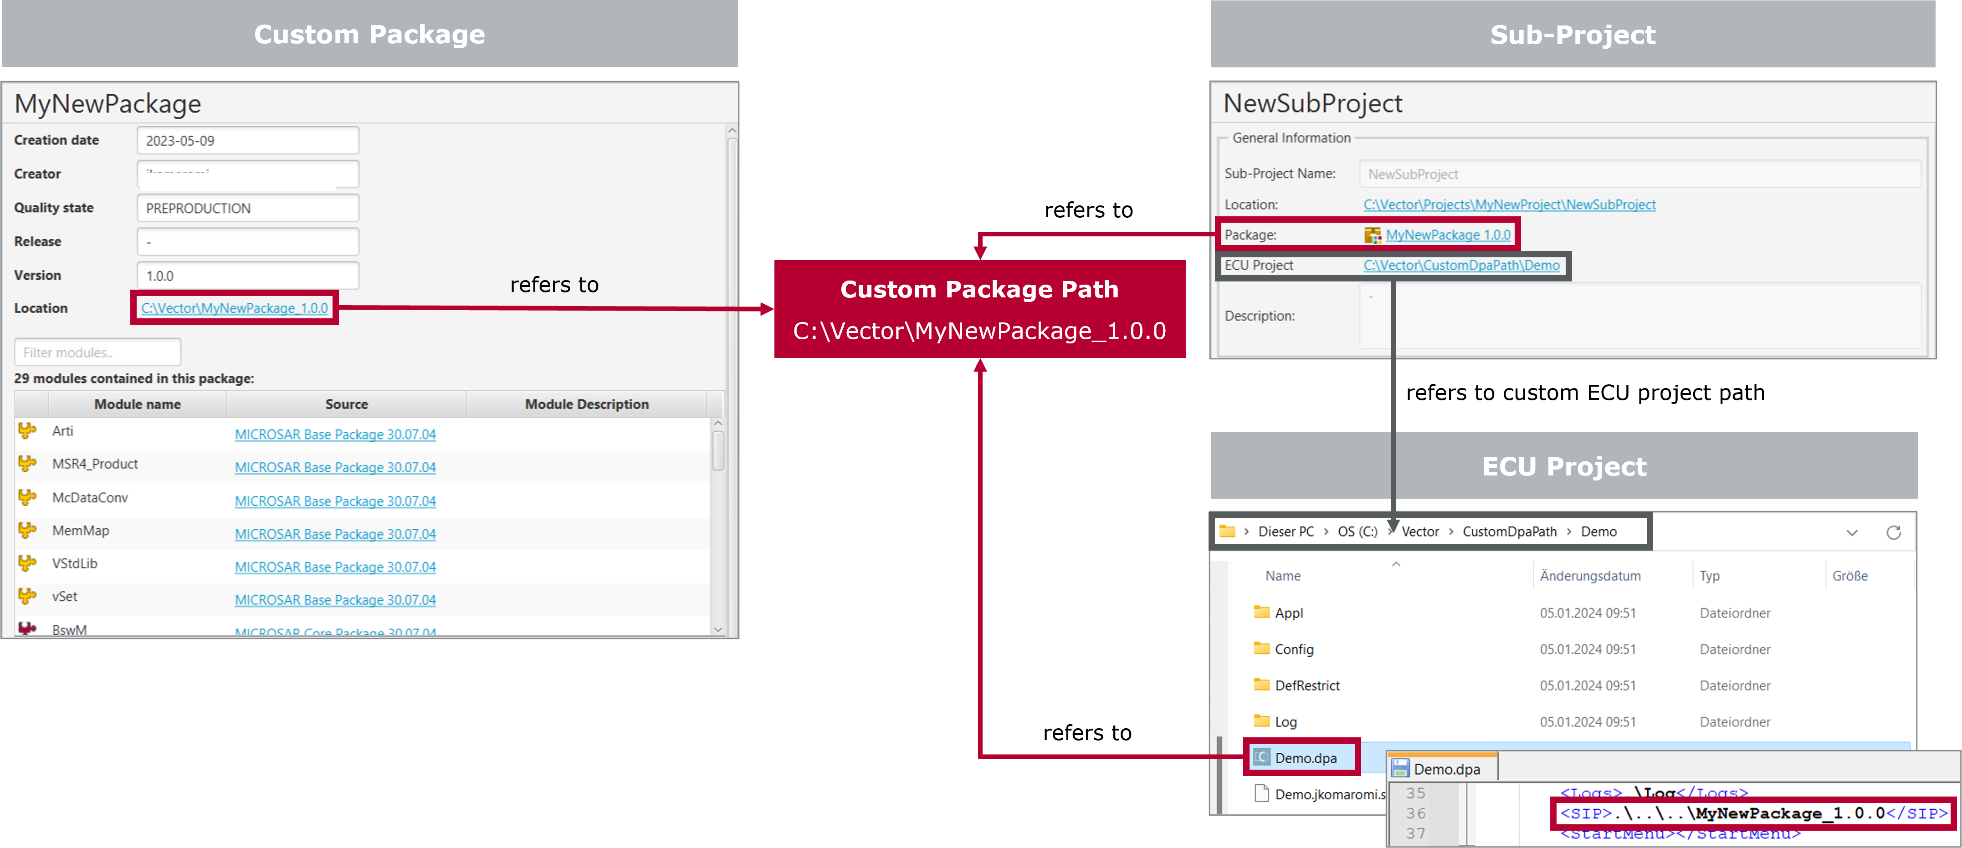Screen dimensions: 1962x848
Task: Sort files by Typ column
Action: tap(1709, 576)
